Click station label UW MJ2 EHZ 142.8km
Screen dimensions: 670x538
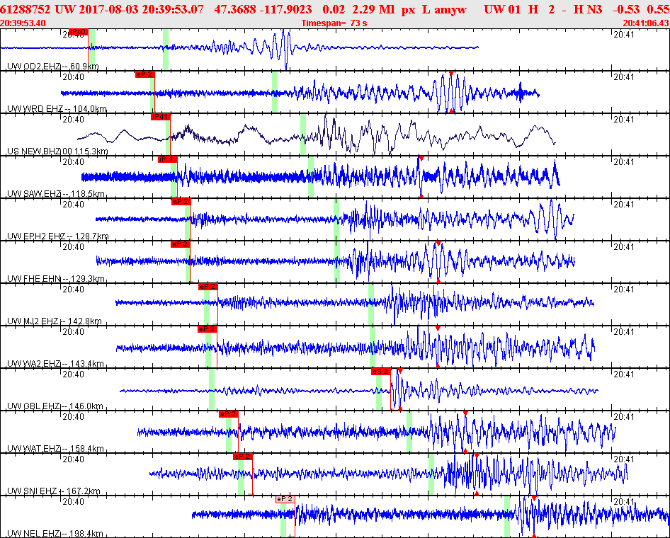click(x=55, y=321)
